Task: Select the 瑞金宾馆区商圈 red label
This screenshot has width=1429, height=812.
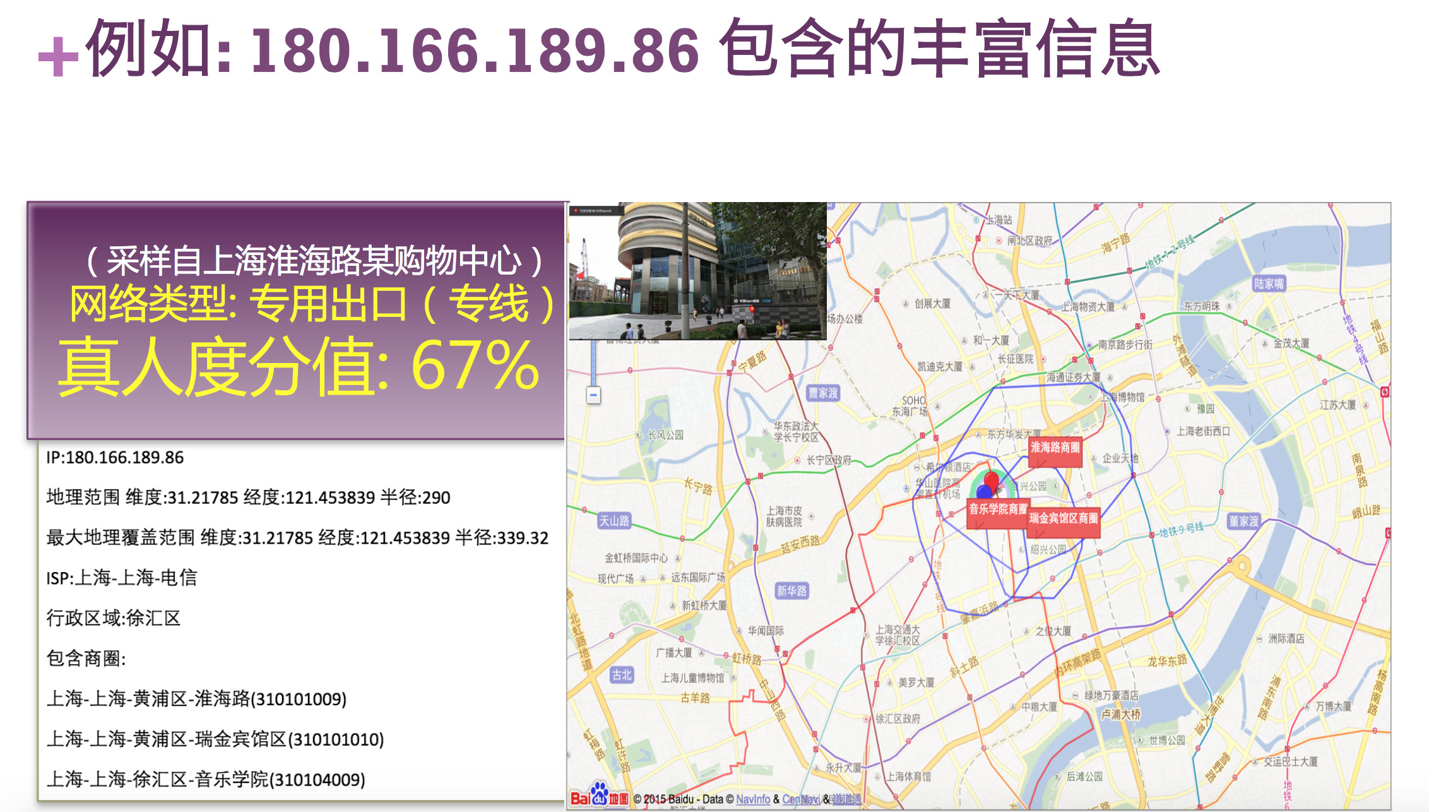Action: [1064, 519]
